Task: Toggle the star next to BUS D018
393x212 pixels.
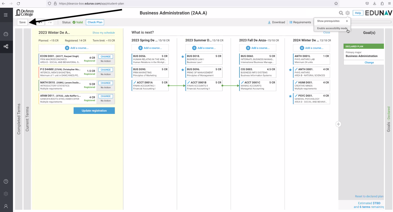Action: pyautogui.click(x=183, y=57)
